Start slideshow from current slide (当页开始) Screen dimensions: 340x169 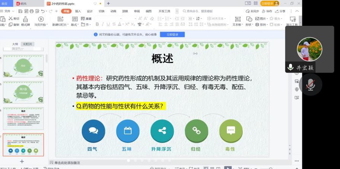click(41, 19)
